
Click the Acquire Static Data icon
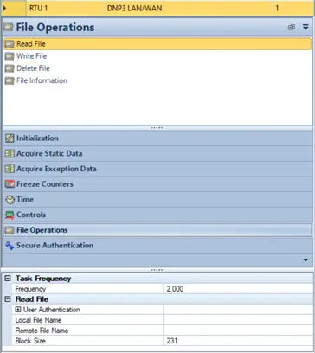pyautogui.click(x=10, y=153)
